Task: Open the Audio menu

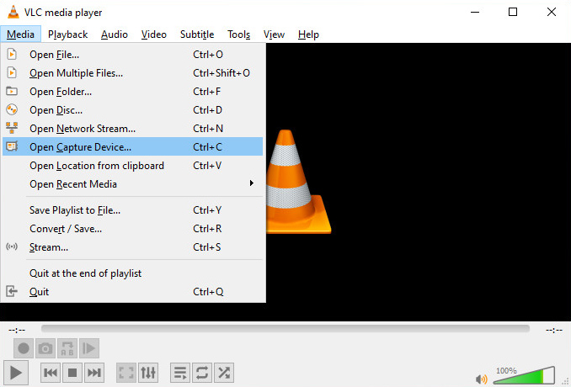Action: (x=115, y=34)
